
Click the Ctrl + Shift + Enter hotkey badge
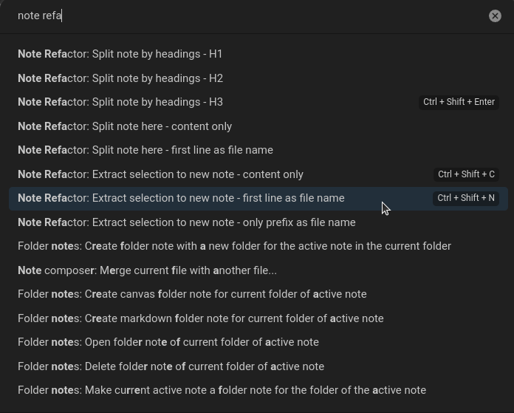459,102
